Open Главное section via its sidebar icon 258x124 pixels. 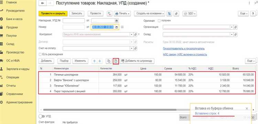click(1, 2)
